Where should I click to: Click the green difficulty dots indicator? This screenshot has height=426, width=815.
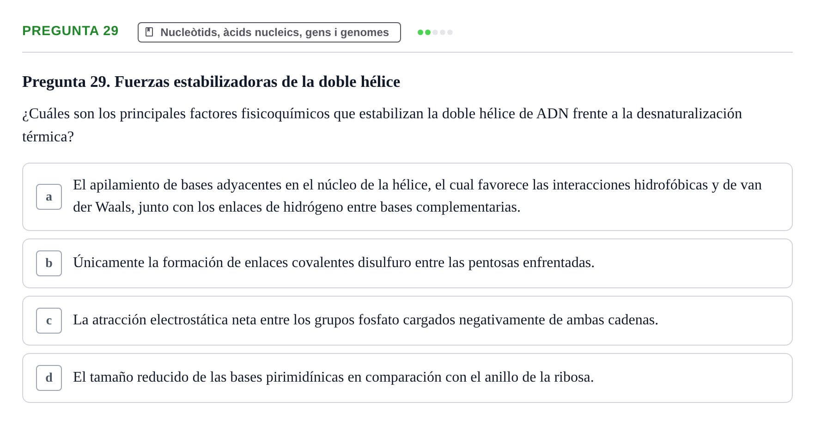pyautogui.click(x=435, y=32)
